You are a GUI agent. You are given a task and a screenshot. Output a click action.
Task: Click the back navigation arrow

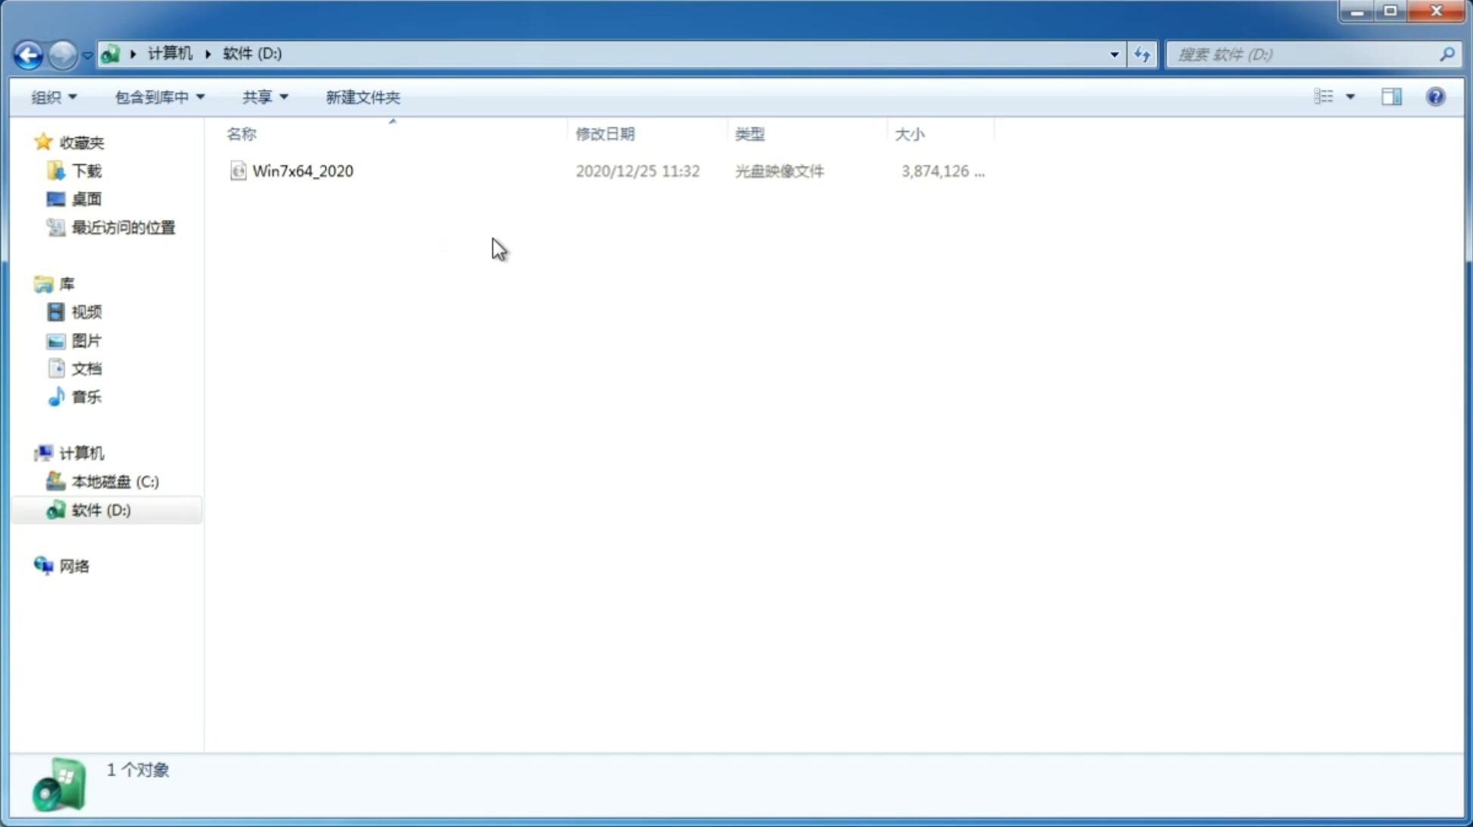27,54
